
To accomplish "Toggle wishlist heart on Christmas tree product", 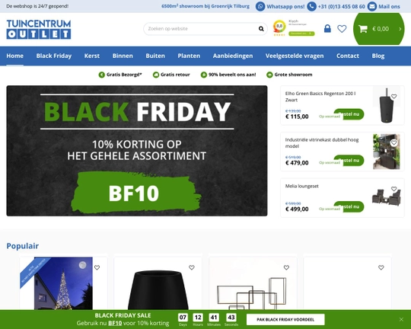I will pyautogui.click(x=97, y=267).
